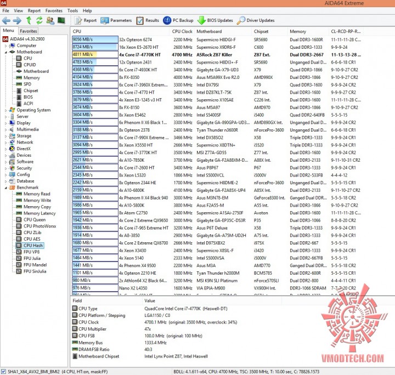Select the Motherboard Chipset field row
The width and height of the screenshot is (395, 375).
point(140,356)
